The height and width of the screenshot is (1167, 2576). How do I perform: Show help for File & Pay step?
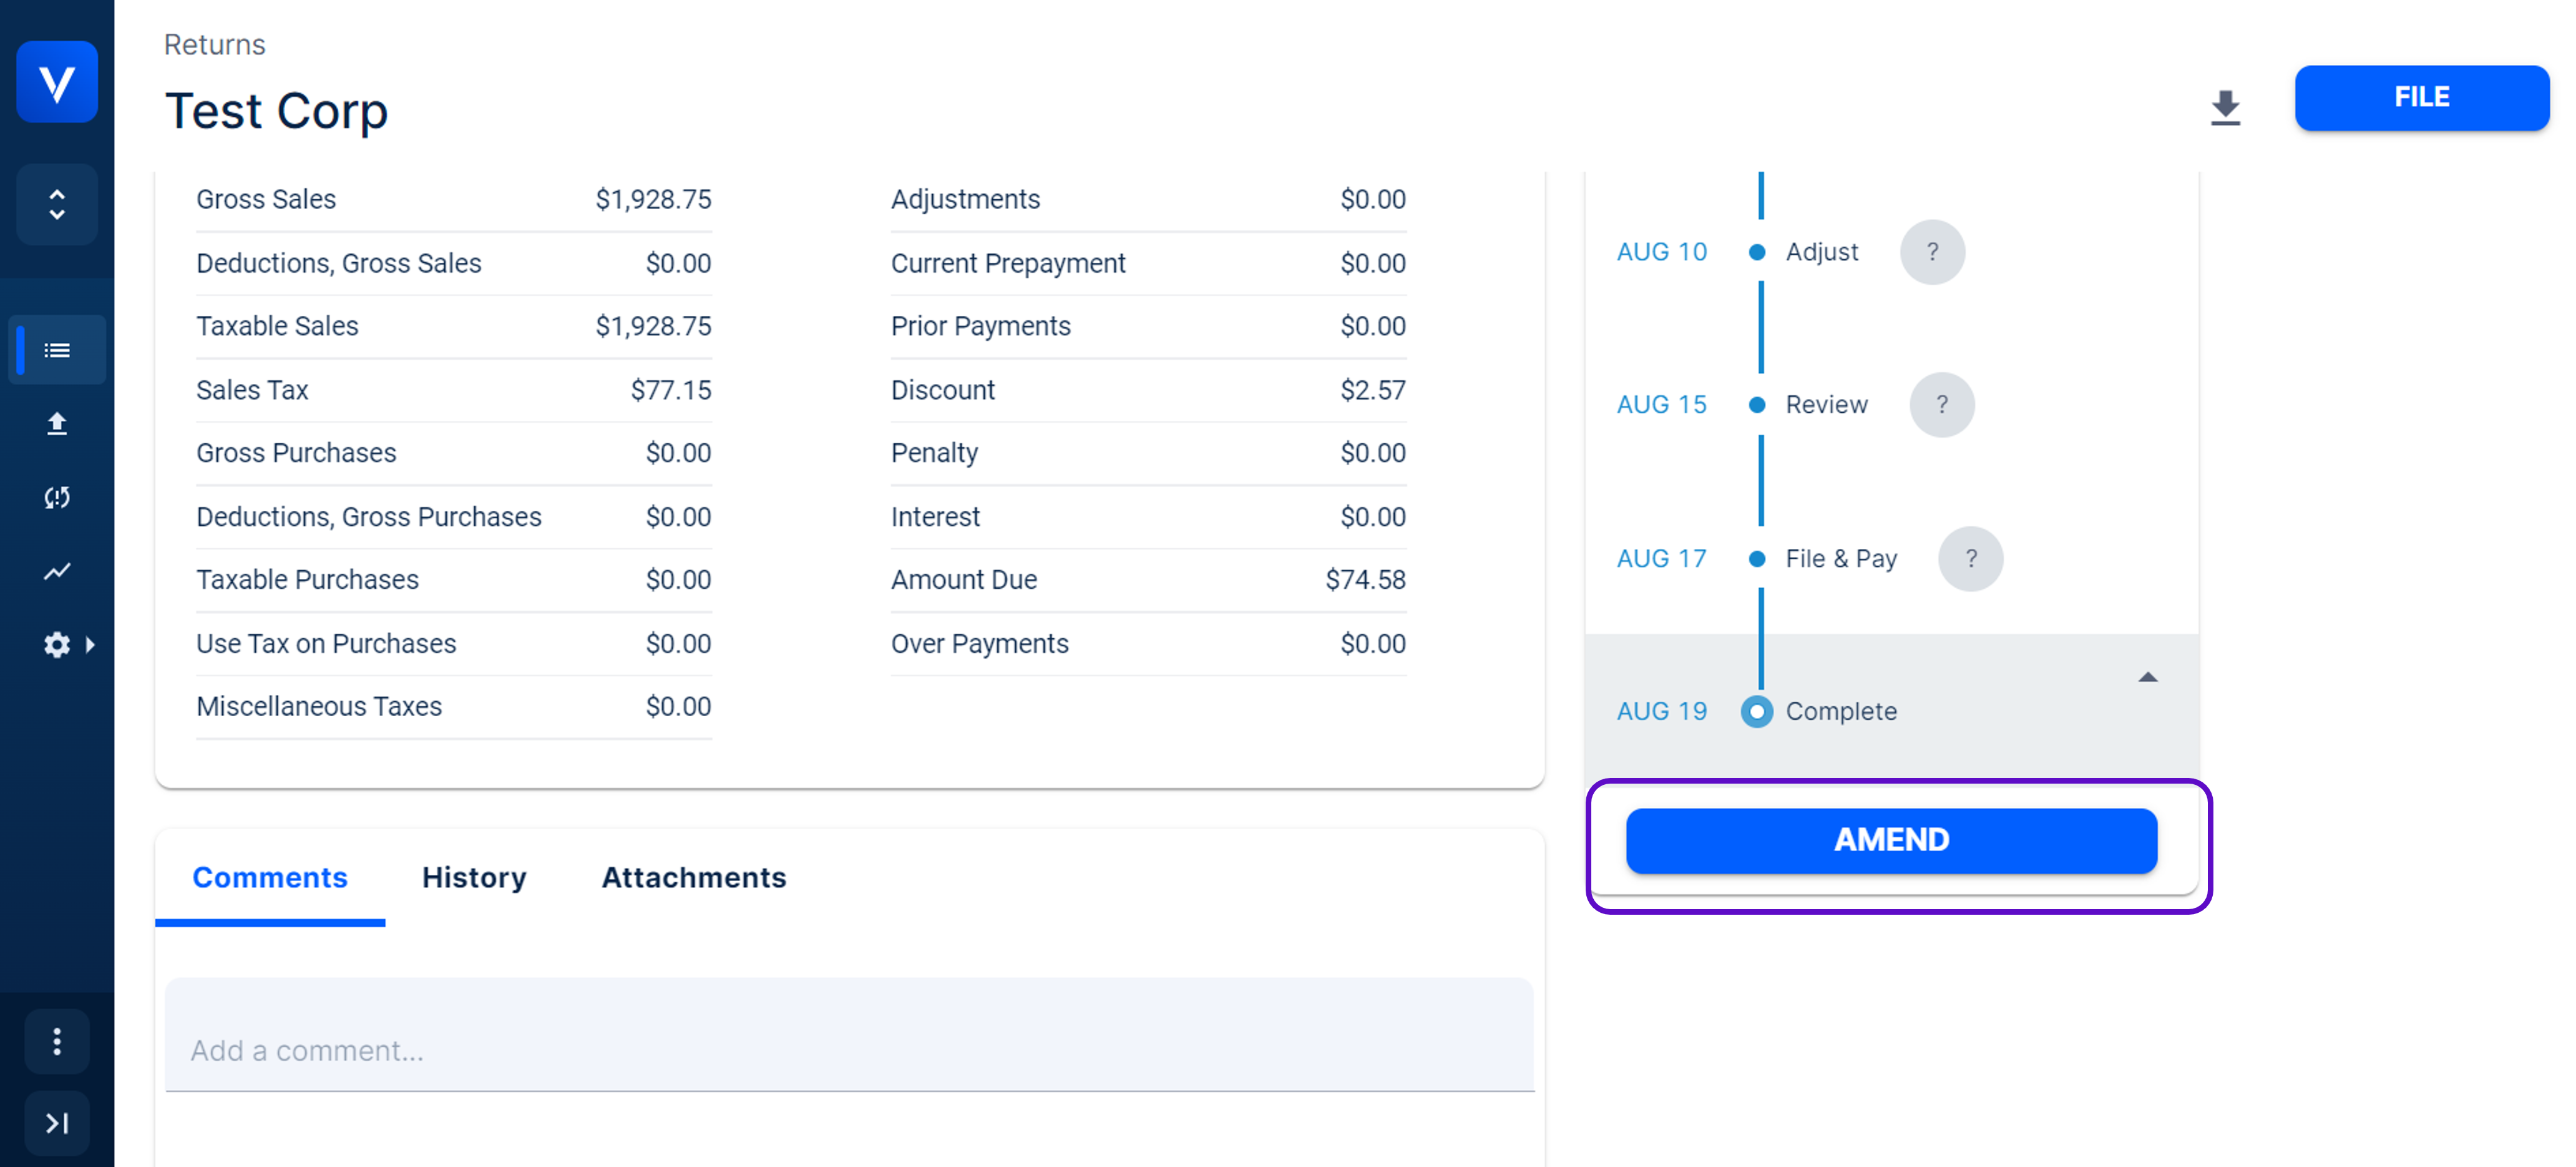1970,558
